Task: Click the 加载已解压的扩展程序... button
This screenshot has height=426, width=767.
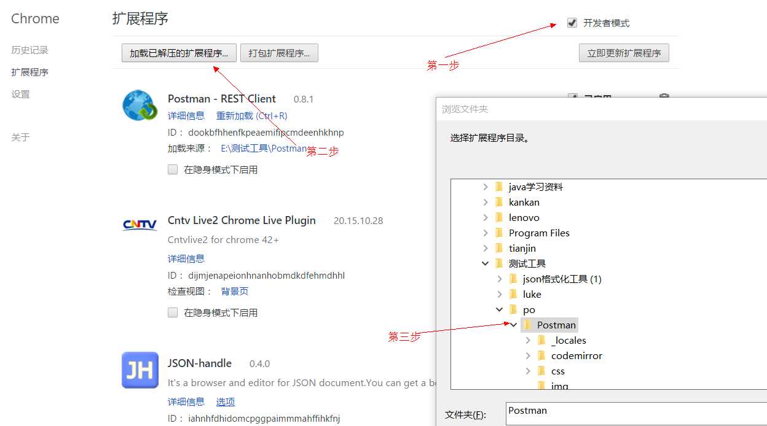Action: point(179,53)
